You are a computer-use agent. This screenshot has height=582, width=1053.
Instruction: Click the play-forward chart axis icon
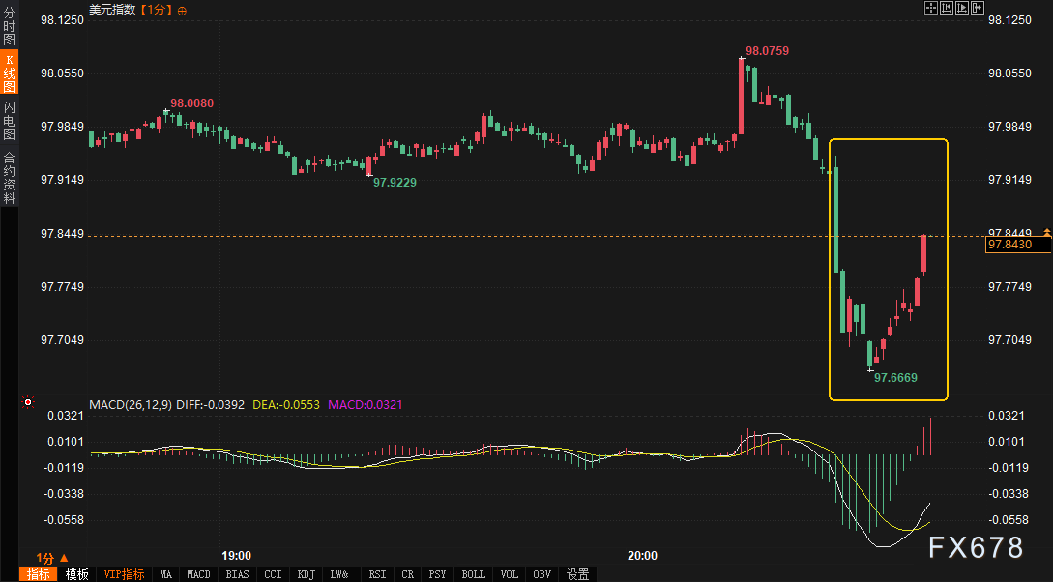point(962,9)
